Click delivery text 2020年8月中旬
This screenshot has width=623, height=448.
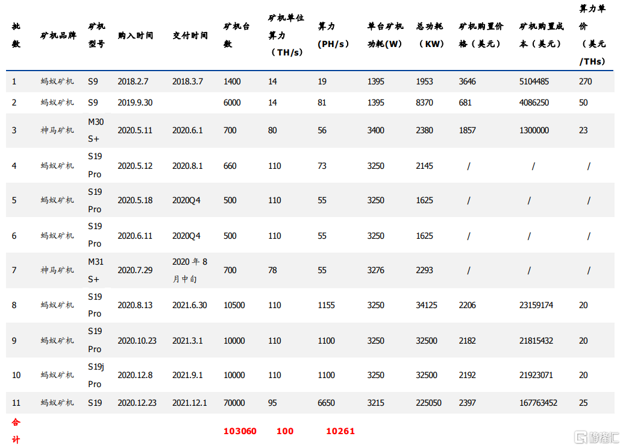[x=190, y=270]
